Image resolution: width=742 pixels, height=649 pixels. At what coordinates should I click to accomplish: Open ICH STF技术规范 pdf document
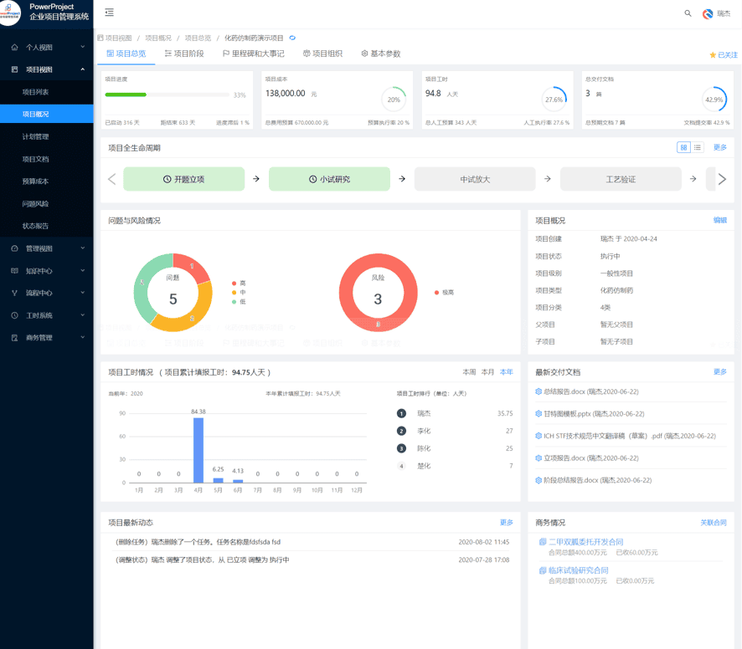626,436
